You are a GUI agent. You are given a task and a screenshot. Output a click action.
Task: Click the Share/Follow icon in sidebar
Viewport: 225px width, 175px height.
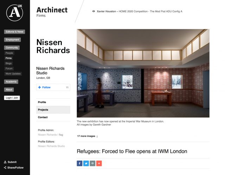tap(5, 168)
